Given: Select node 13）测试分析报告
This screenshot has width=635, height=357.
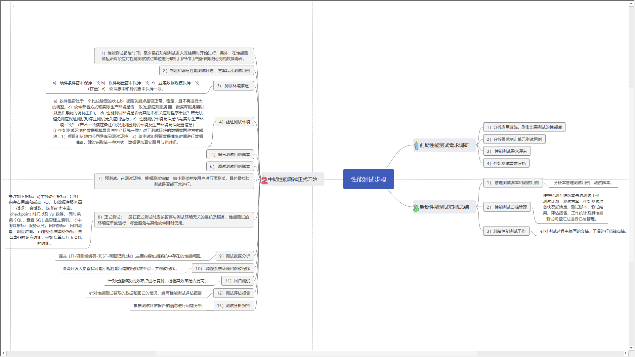Looking at the screenshot, I should click(233, 306).
